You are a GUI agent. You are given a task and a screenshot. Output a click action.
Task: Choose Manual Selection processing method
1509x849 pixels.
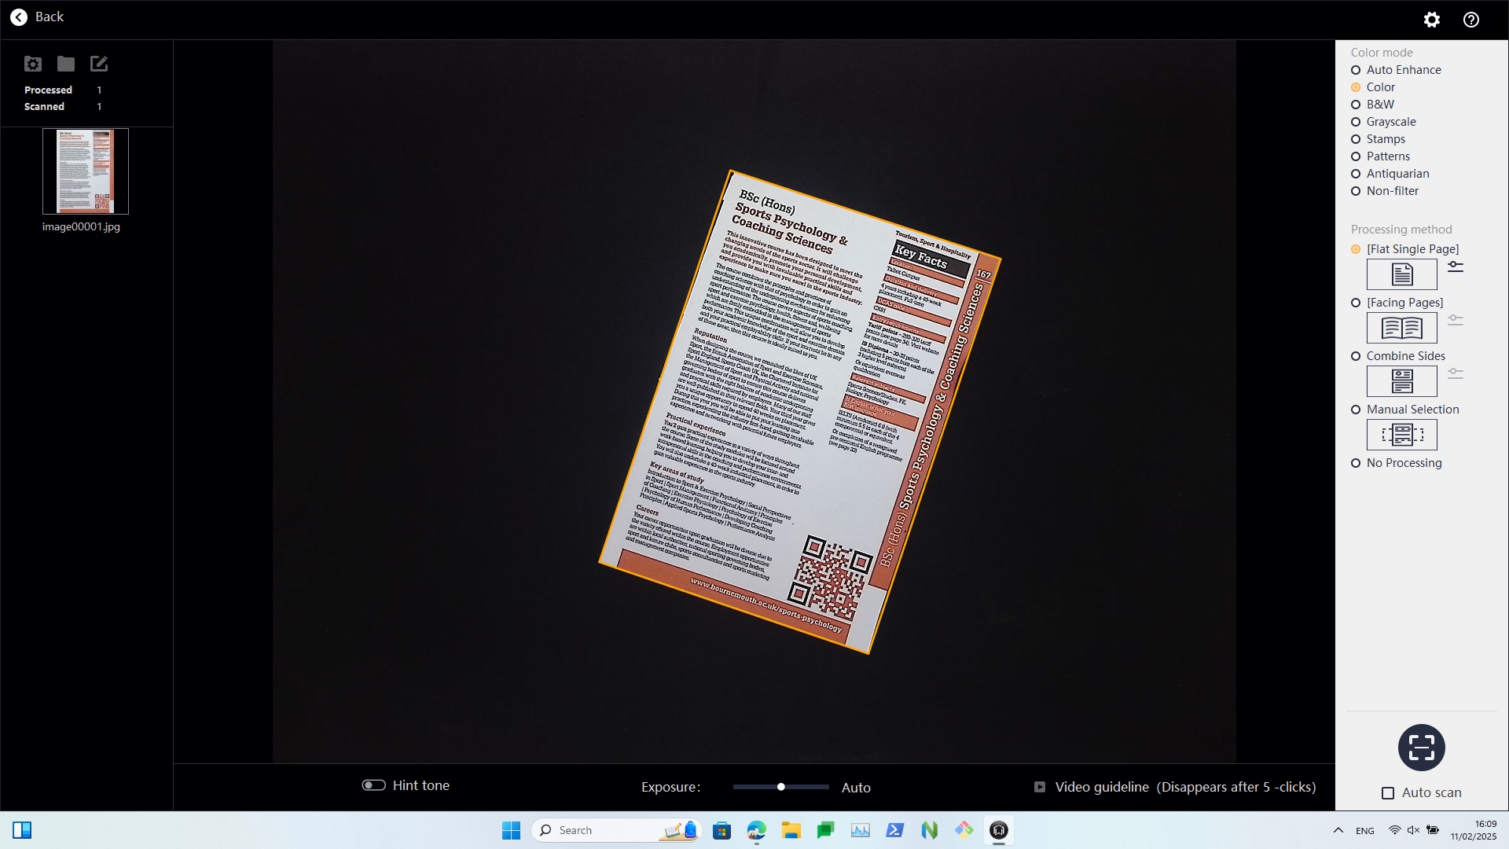1356,410
